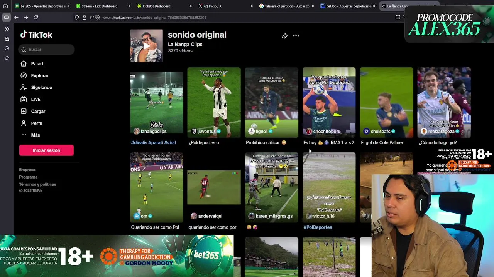Open the chechitoperu_ video thumbnail
This screenshot has height=277, width=494.
[329, 103]
